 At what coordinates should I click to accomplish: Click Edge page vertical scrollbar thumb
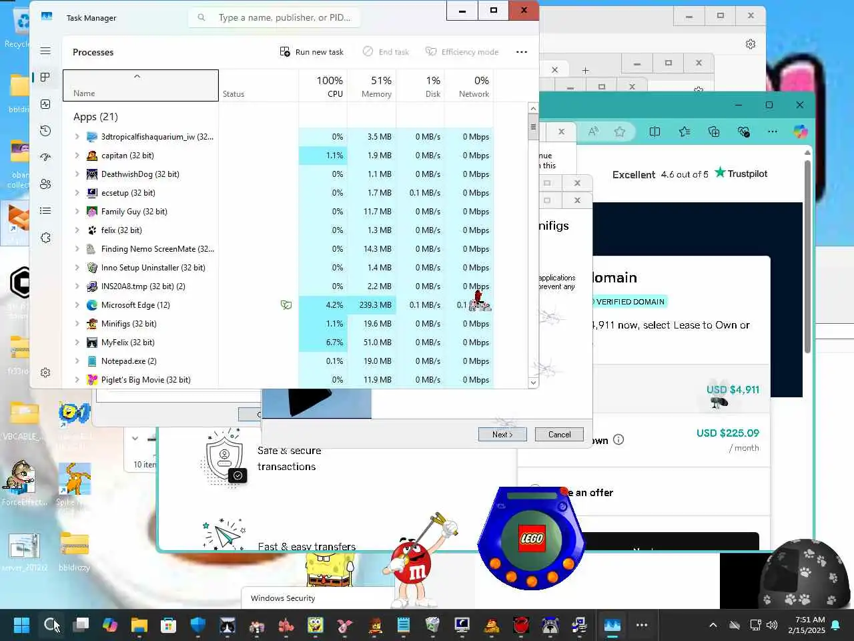807,257
